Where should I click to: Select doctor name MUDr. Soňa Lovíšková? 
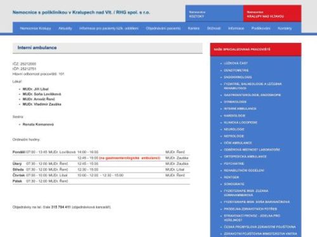click(x=42, y=94)
